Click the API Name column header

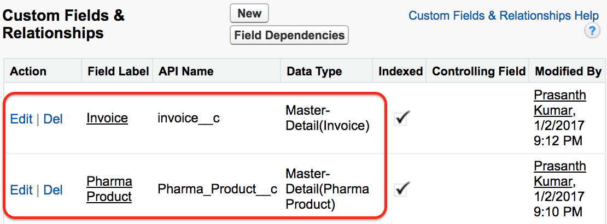186,71
